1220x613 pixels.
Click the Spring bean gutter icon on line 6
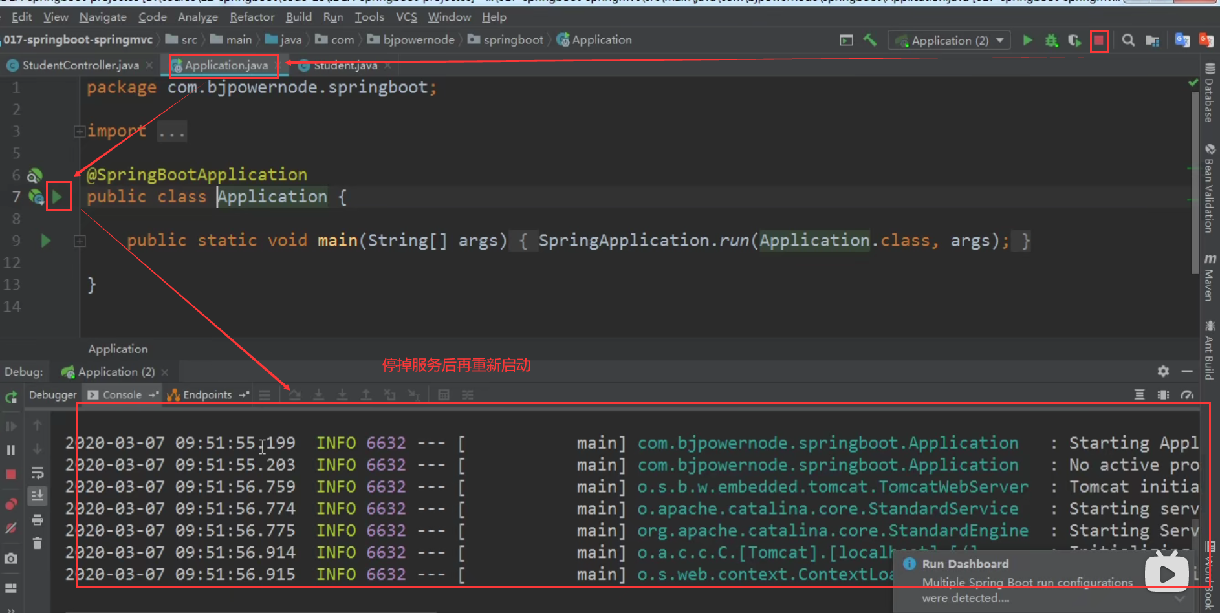click(35, 175)
